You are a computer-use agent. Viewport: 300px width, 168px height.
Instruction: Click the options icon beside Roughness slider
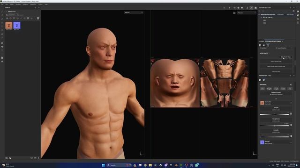pyautogui.click(x=291, y=125)
